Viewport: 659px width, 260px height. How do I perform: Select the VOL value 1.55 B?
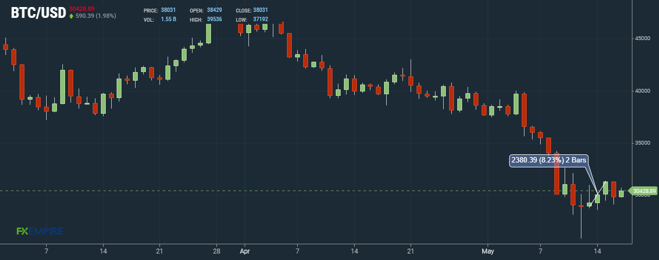point(169,19)
